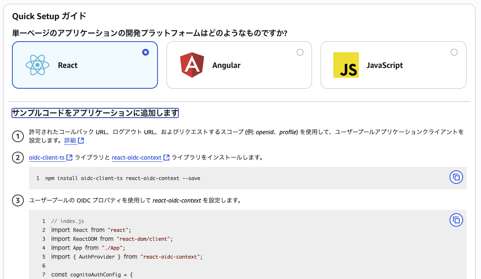The height and width of the screenshot is (279, 481).
Task: Click step 3 text about OIDC プロパティ
Action: click(x=135, y=200)
